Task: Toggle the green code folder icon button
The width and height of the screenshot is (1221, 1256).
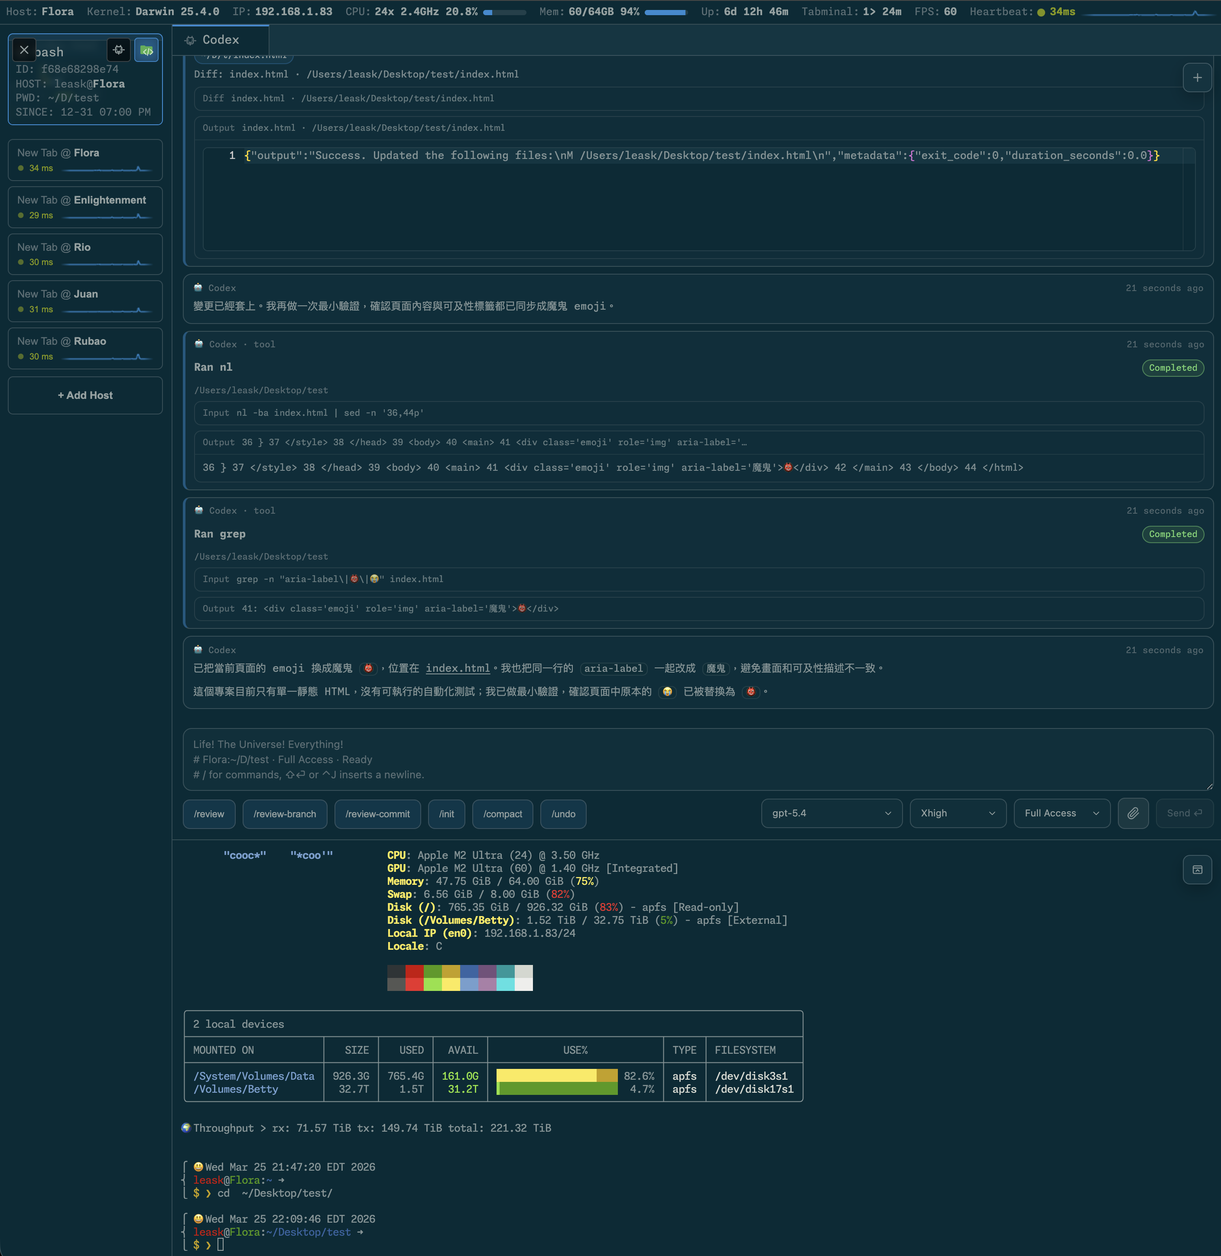Action: click(x=147, y=50)
